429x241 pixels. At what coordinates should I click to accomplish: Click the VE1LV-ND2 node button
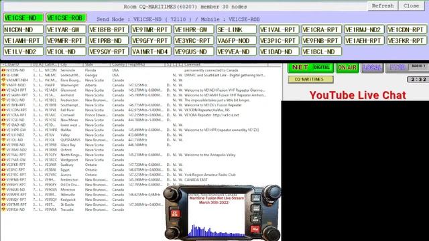click(23, 52)
